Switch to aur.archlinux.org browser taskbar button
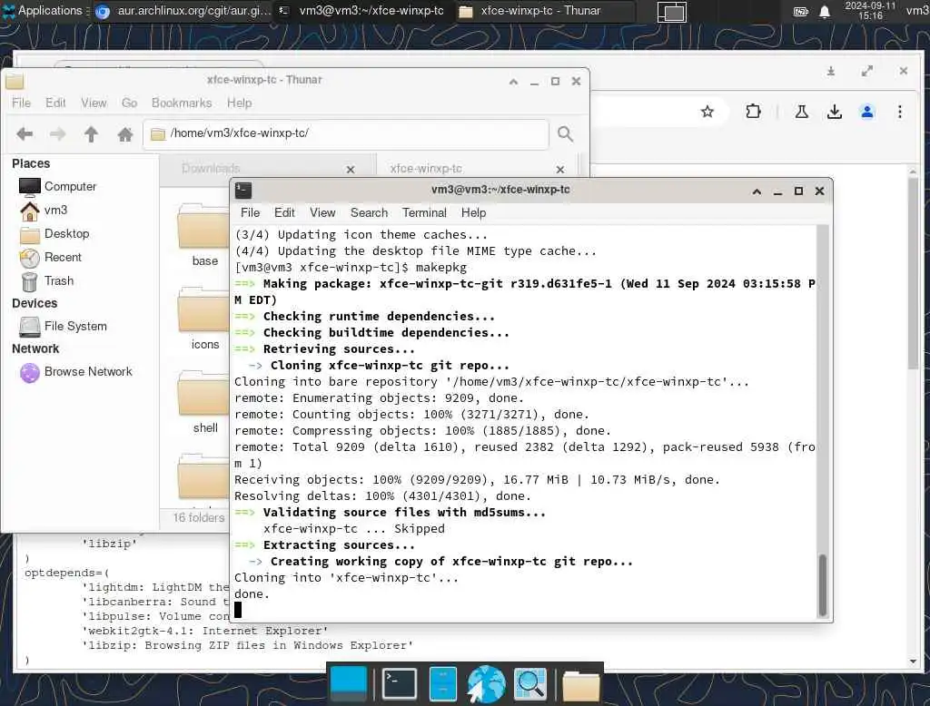 point(183,11)
